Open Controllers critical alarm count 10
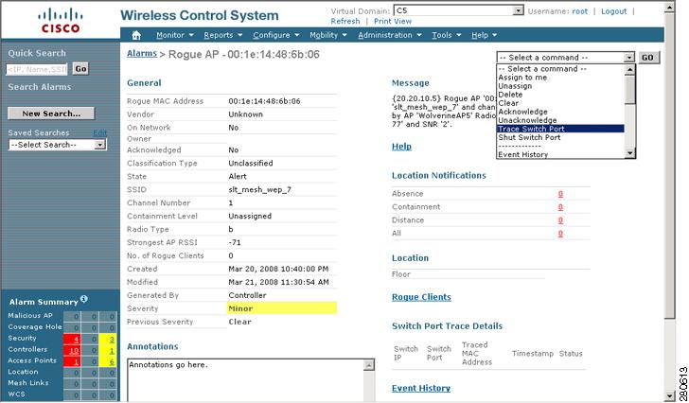The height and width of the screenshot is (403, 689). (74, 350)
